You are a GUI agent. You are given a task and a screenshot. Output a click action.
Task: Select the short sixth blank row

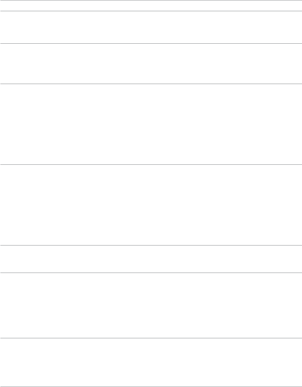coord(151,259)
